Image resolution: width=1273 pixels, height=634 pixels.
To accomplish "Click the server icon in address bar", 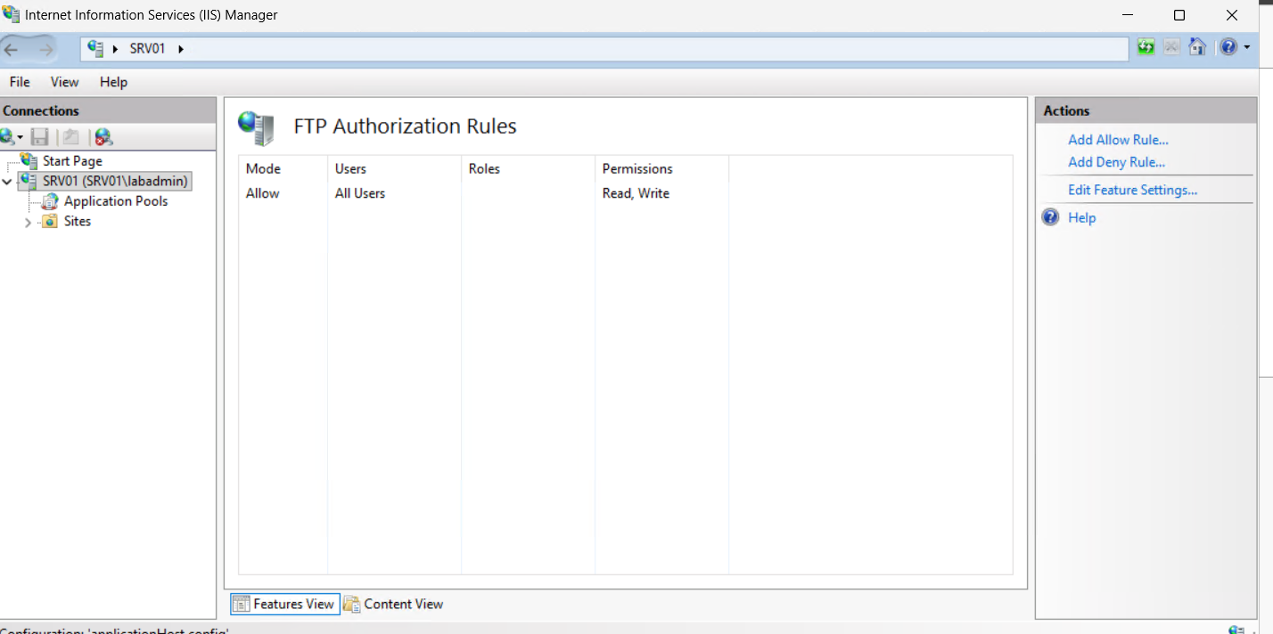I will click(x=95, y=48).
